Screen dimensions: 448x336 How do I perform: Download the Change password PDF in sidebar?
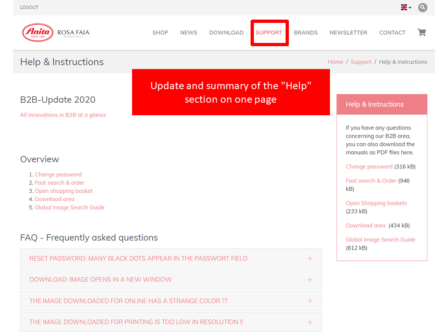[x=369, y=167]
